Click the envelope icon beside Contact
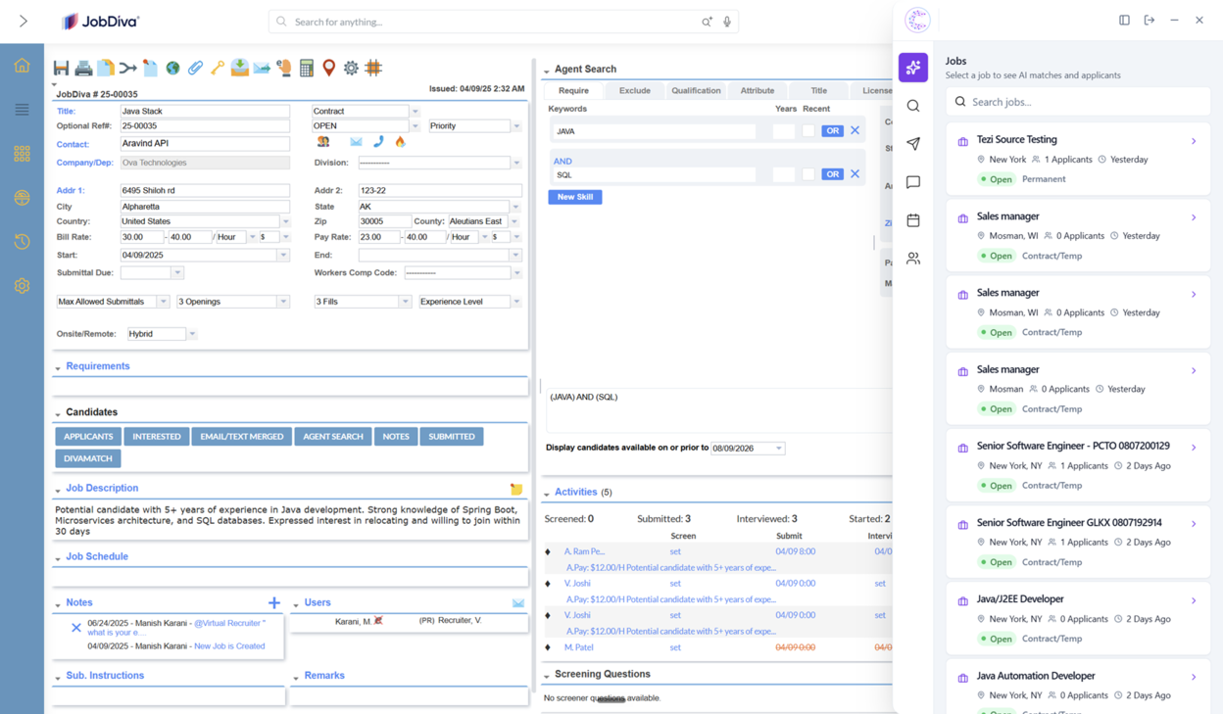 click(356, 142)
